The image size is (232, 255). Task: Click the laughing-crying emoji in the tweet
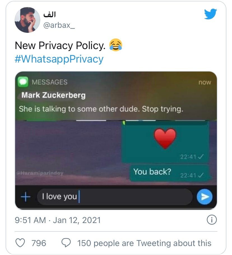click(x=116, y=45)
